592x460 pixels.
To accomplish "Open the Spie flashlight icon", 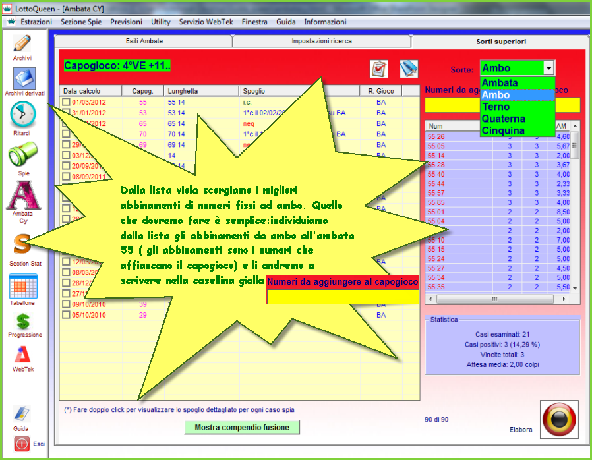I will point(23,154).
